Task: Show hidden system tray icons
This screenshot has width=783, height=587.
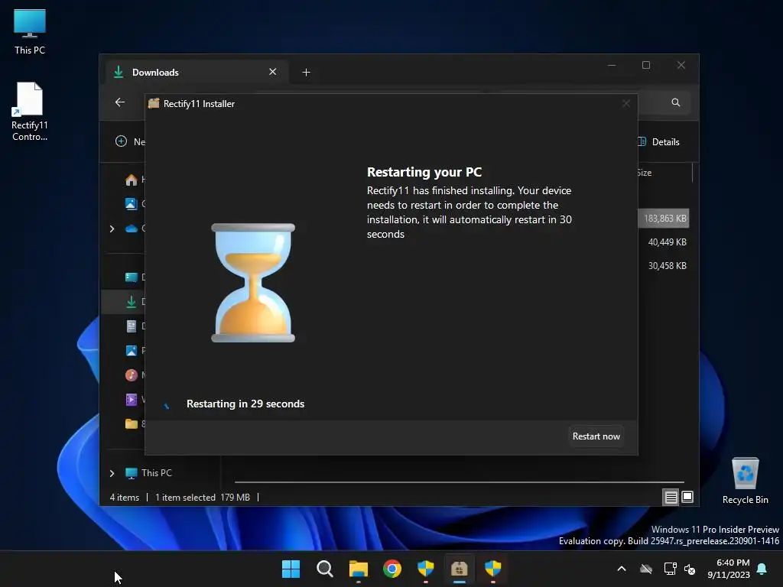Action: tap(622, 569)
